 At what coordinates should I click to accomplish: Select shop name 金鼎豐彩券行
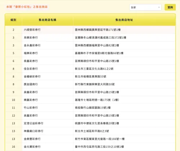[32, 139]
